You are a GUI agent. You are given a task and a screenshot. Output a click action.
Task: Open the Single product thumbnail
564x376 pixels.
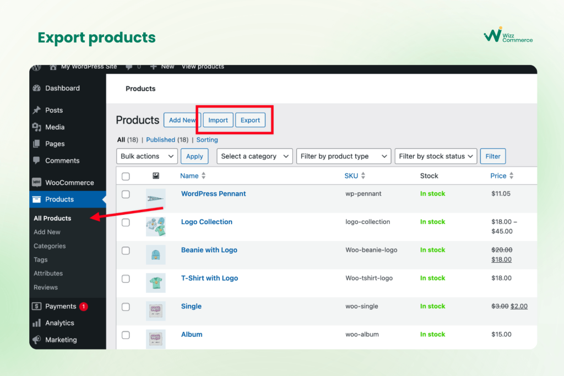[x=156, y=310]
